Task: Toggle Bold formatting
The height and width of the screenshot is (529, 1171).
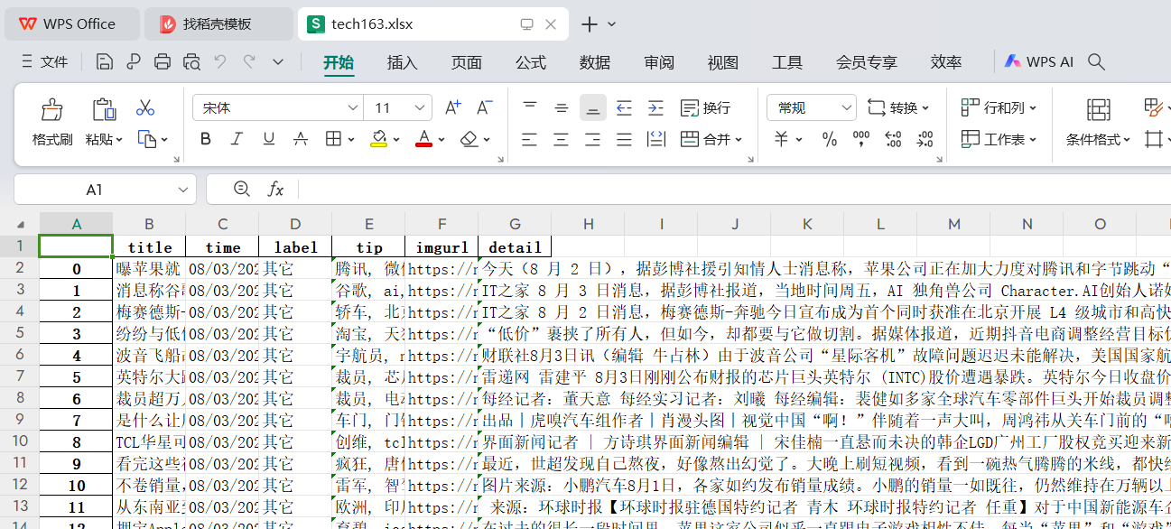Action: pos(206,139)
